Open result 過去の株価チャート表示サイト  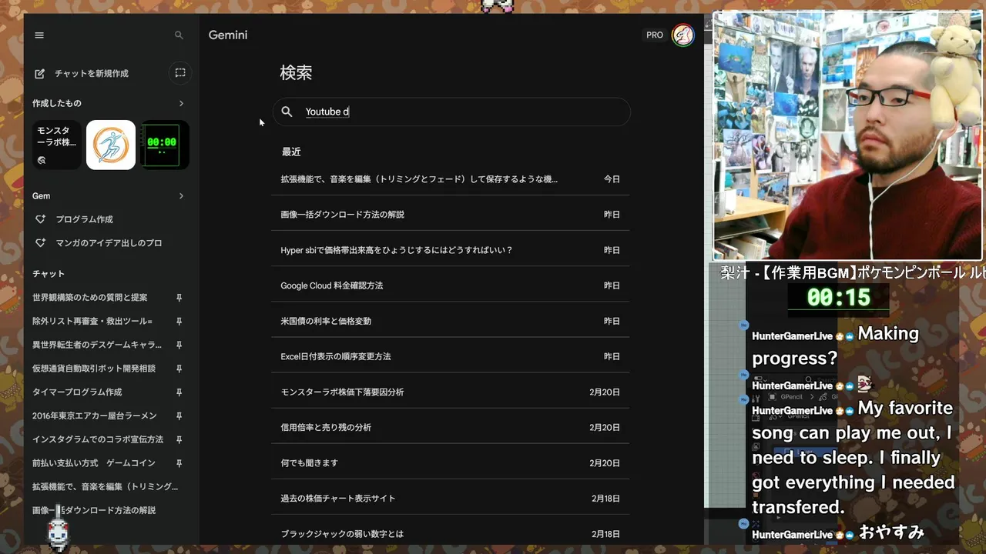point(451,498)
